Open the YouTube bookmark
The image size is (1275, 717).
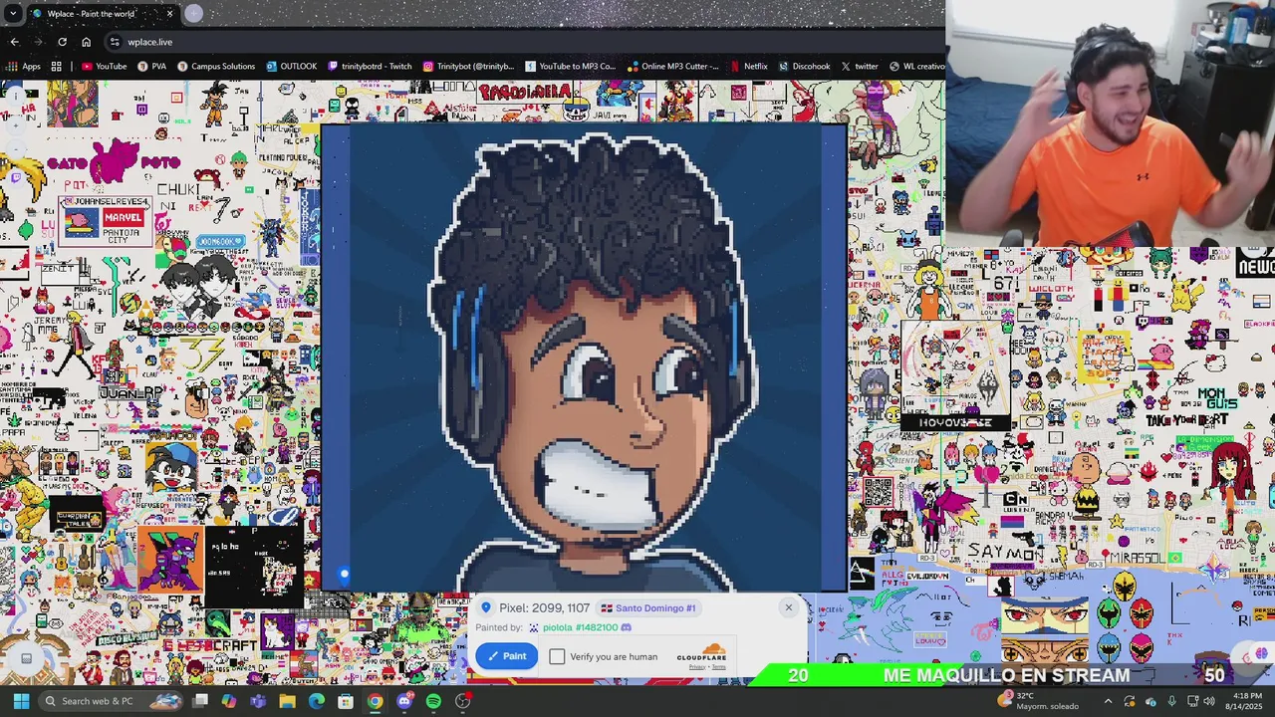coord(104,67)
